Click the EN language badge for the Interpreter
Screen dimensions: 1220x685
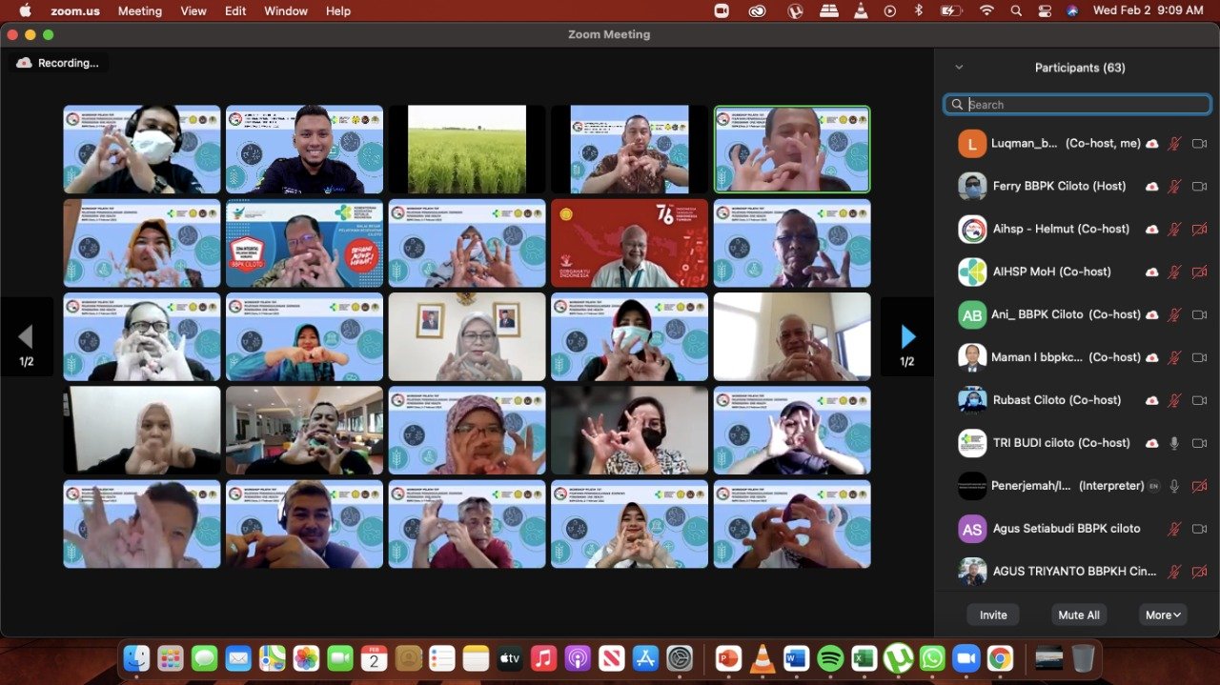pyautogui.click(x=1153, y=486)
